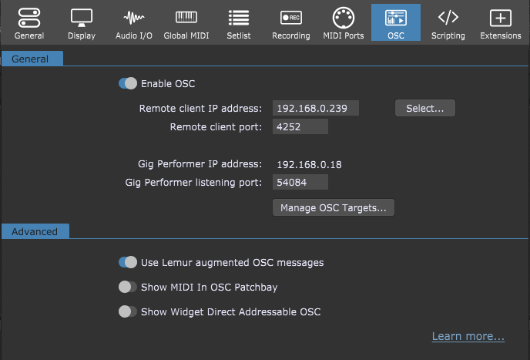
Task: Select the OSC preferences icon
Action: coord(396,18)
